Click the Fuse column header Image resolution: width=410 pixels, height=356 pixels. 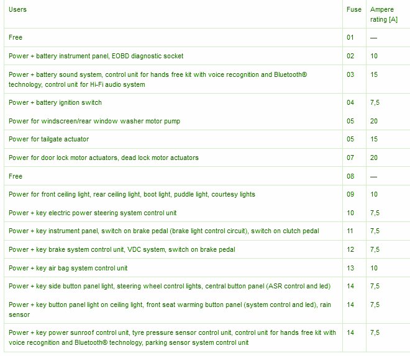point(354,10)
